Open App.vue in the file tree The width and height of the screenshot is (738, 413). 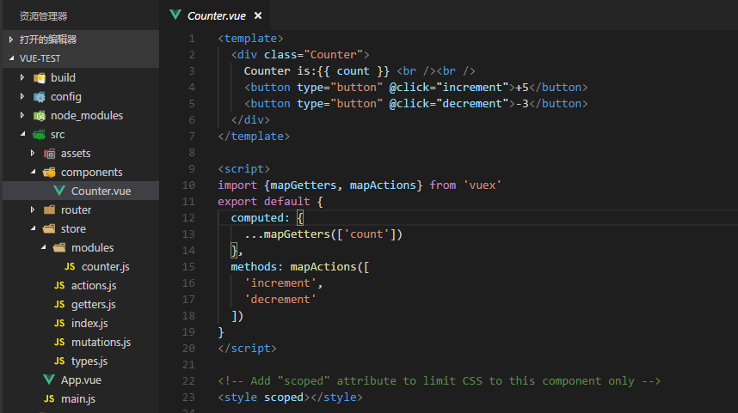pos(81,380)
